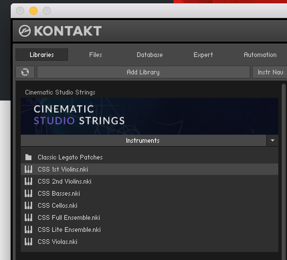287x260 pixels.
Task: Click the library browser vertical scrollbar
Action: tap(283, 168)
